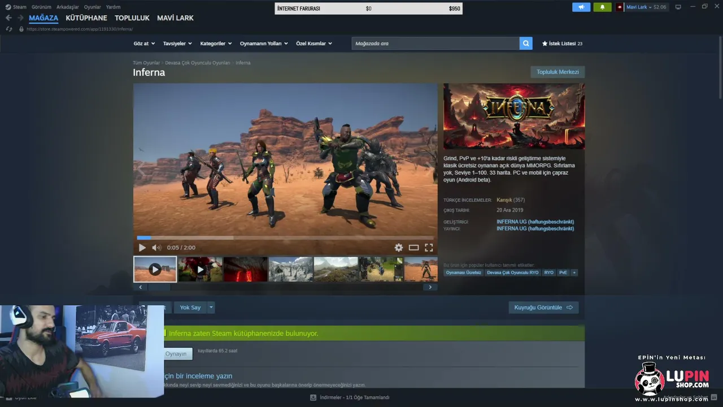Select the red lava cave screenshot thumbnail
The image size is (723, 407).
coord(245,269)
